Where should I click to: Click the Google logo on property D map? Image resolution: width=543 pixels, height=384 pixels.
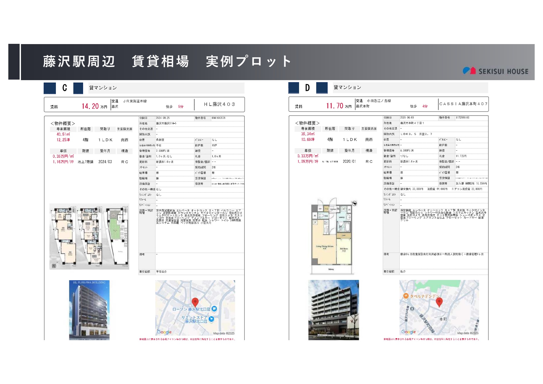click(408, 332)
